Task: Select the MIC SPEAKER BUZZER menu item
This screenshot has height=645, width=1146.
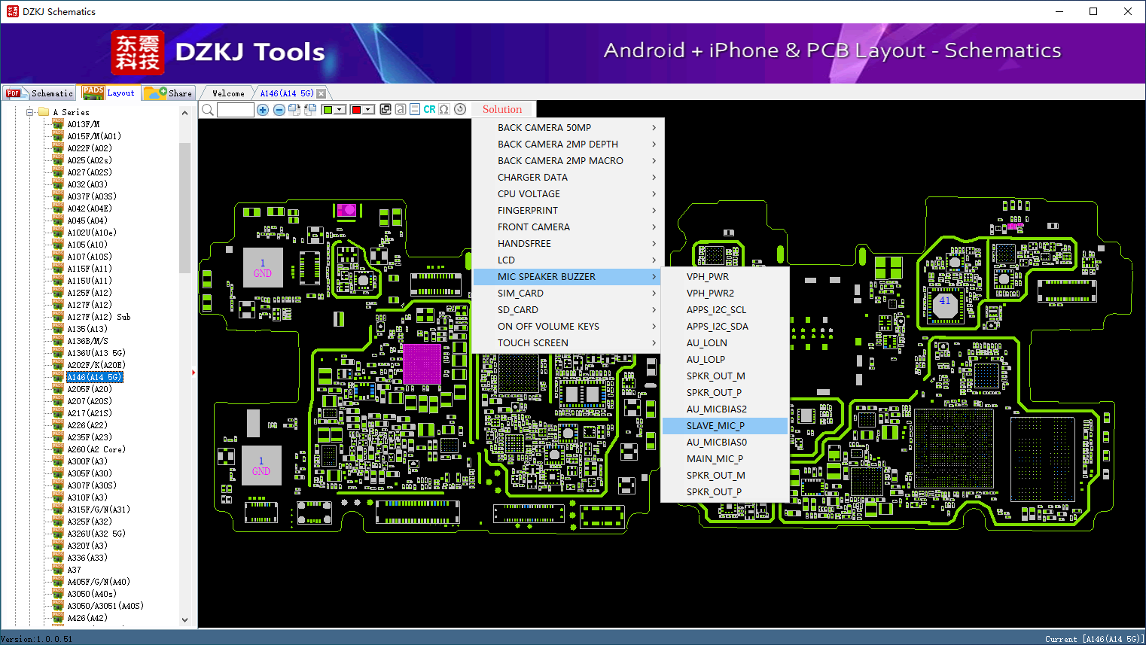Action: (x=568, y=276)
